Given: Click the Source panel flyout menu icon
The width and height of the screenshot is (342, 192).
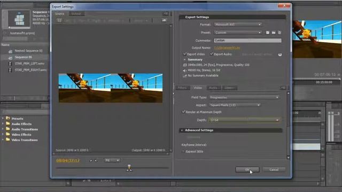Looking at the screenshot, I should 166,14.
